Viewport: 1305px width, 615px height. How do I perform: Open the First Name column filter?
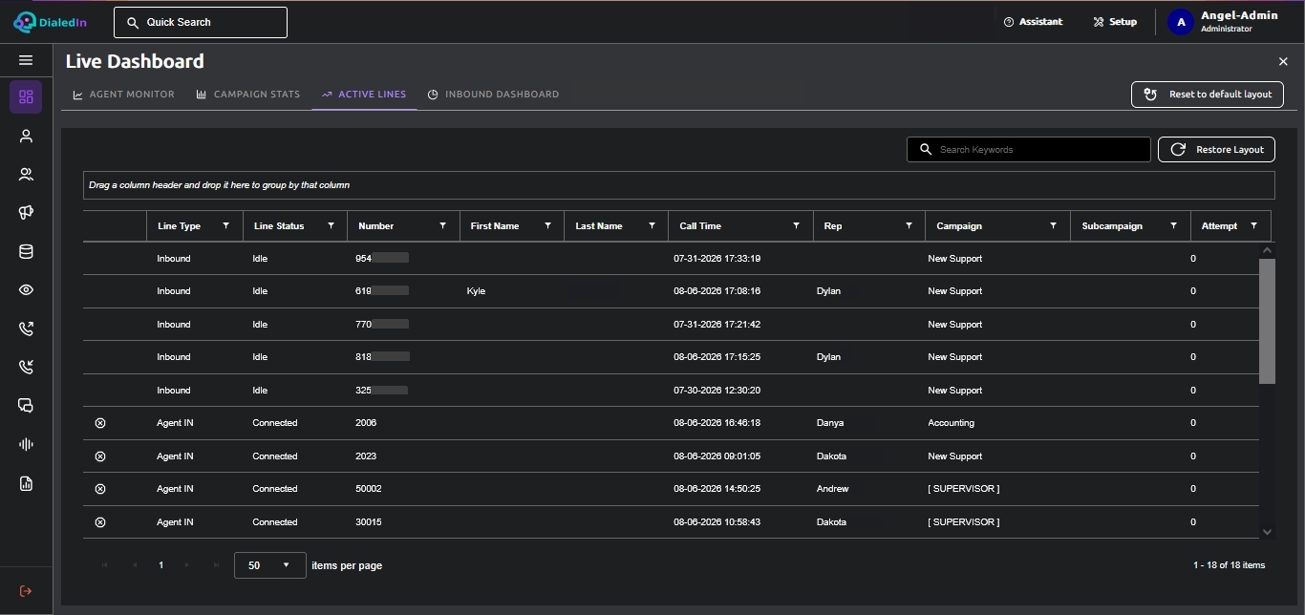point(547,226)
